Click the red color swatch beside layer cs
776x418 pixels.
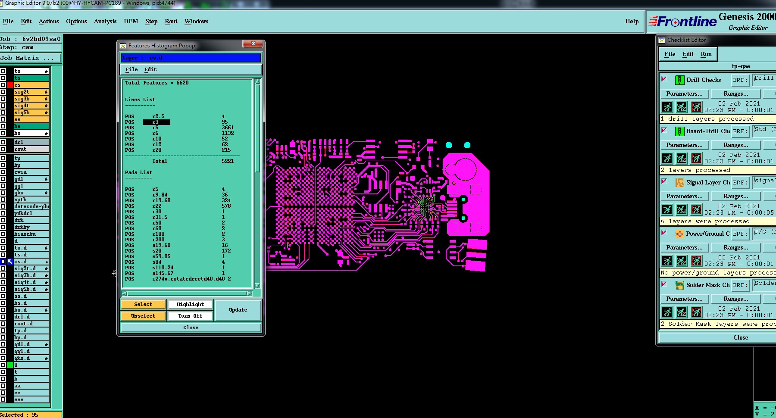coord(10,85)
